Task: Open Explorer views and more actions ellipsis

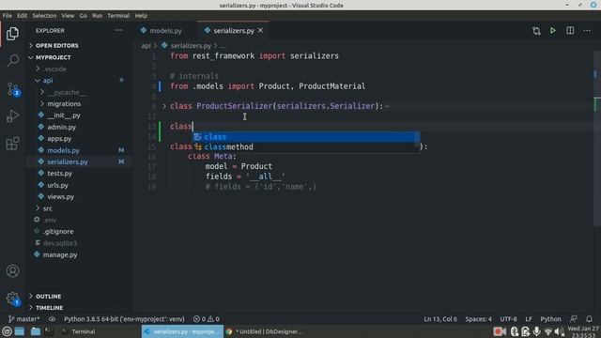Action: click(119, 30)
